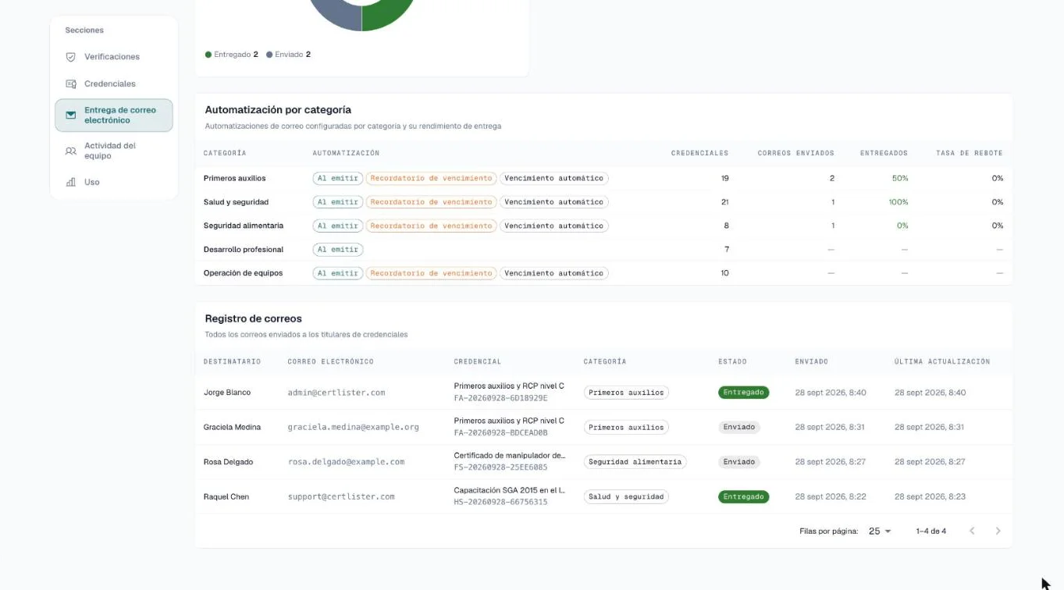Click the Uso bar chart icon
The width and height of the screenshot is (1064, 590).
point(71,182)
